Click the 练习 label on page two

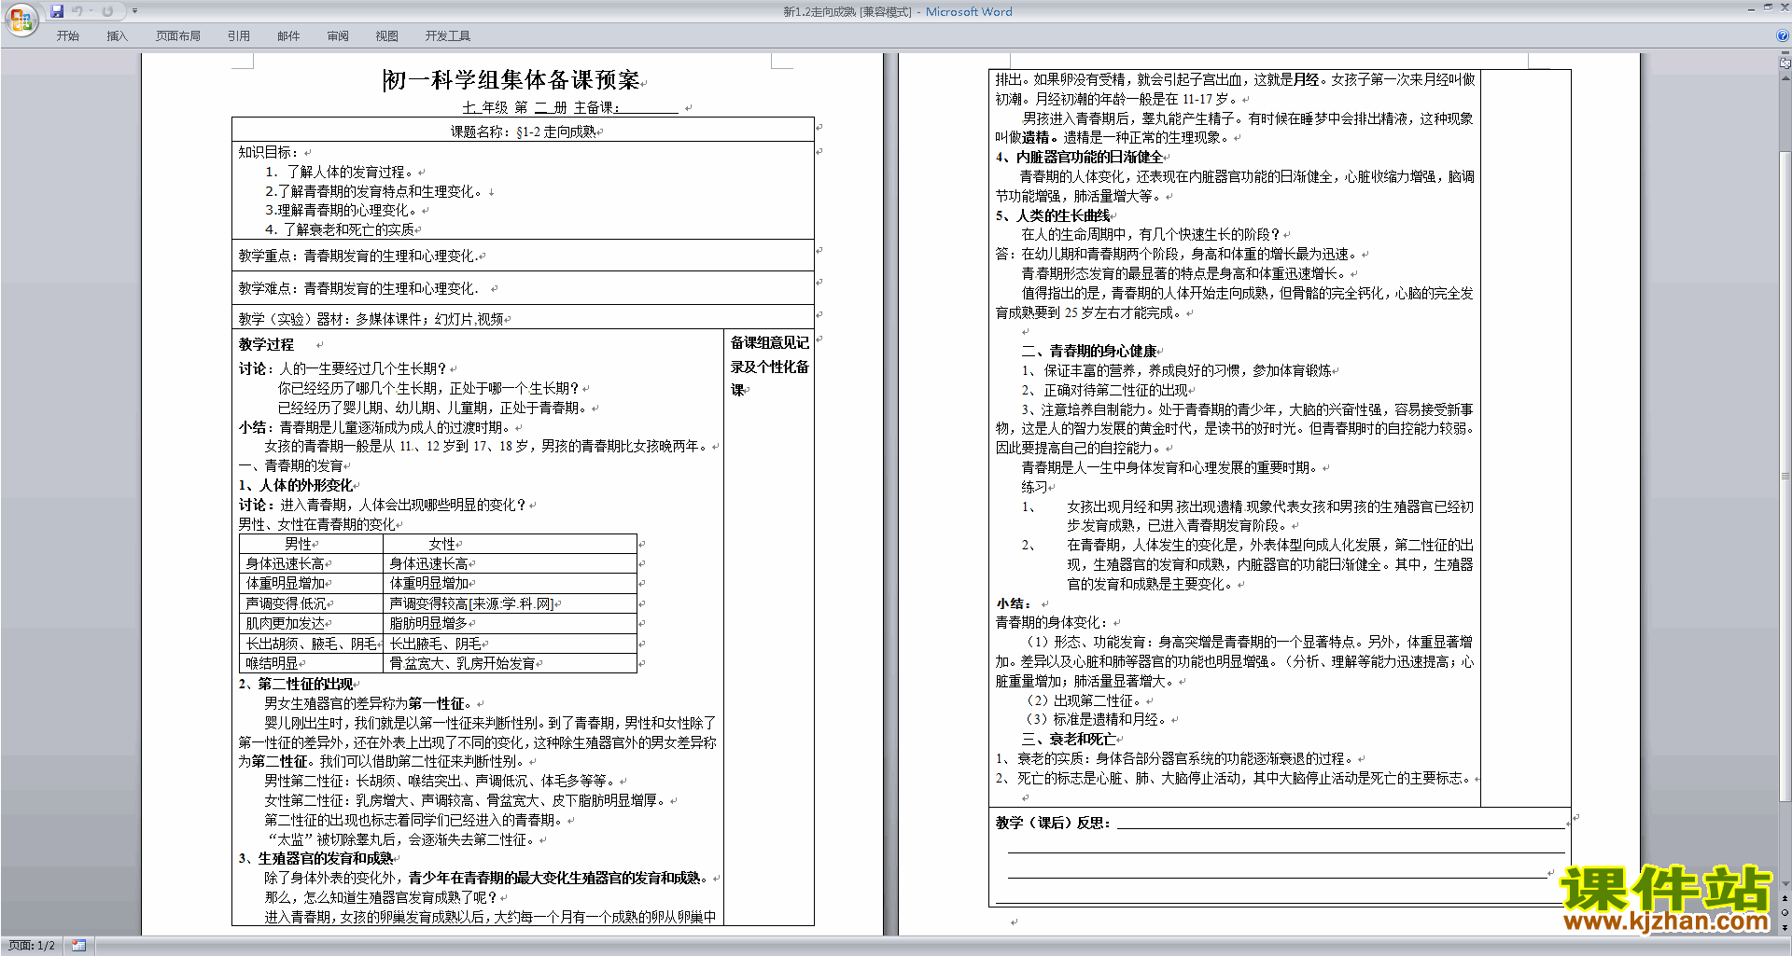1034,487
